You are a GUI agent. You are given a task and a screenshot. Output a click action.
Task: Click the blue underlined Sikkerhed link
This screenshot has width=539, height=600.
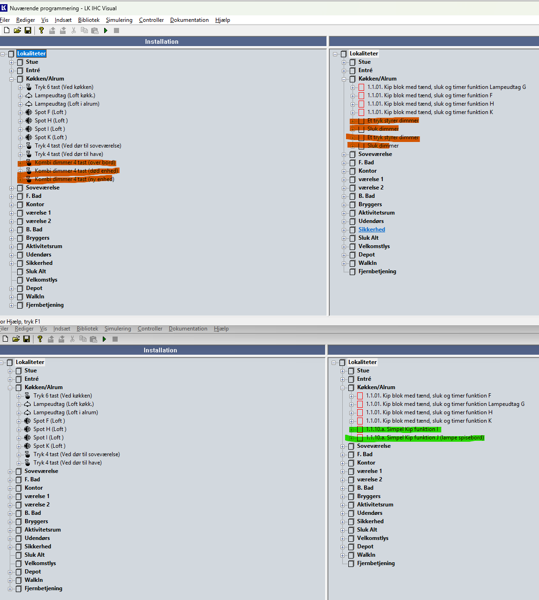coord(372,229)
